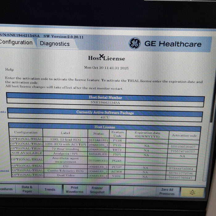Click the 72 Hour trending label

click(x=65, y=149)
